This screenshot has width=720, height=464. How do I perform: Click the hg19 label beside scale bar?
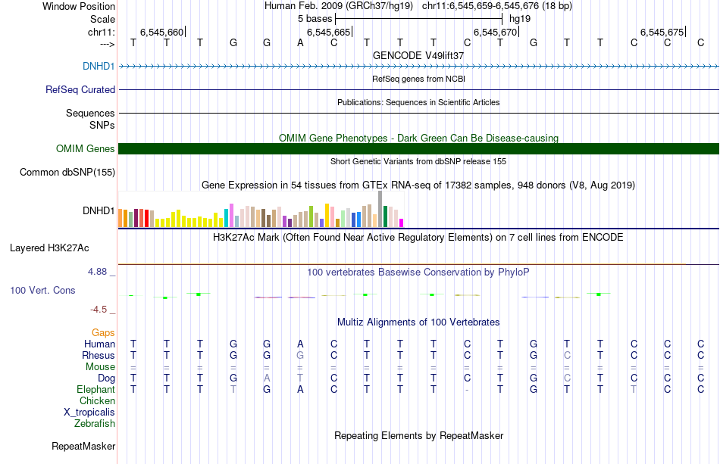[x=520, y=19]
